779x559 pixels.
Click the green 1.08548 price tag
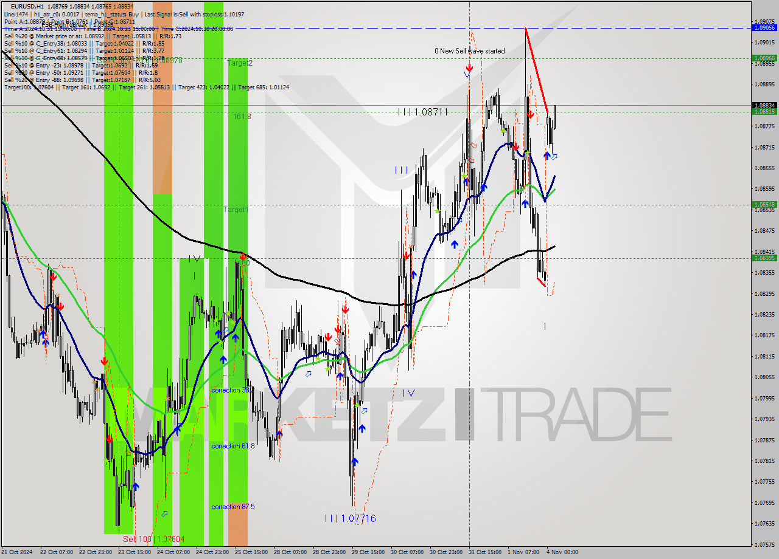click(x=764, y=205)
